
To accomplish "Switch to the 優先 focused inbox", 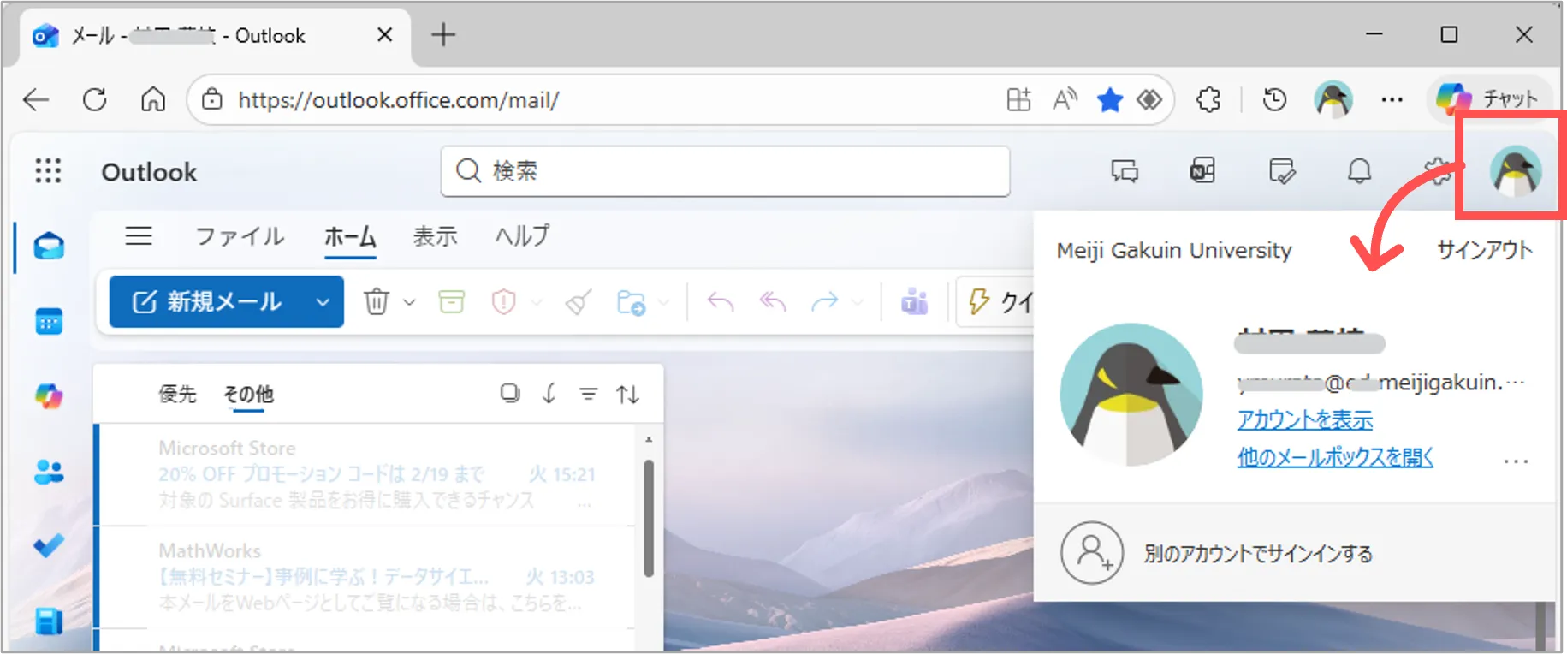I will click(x=177, y=394).
